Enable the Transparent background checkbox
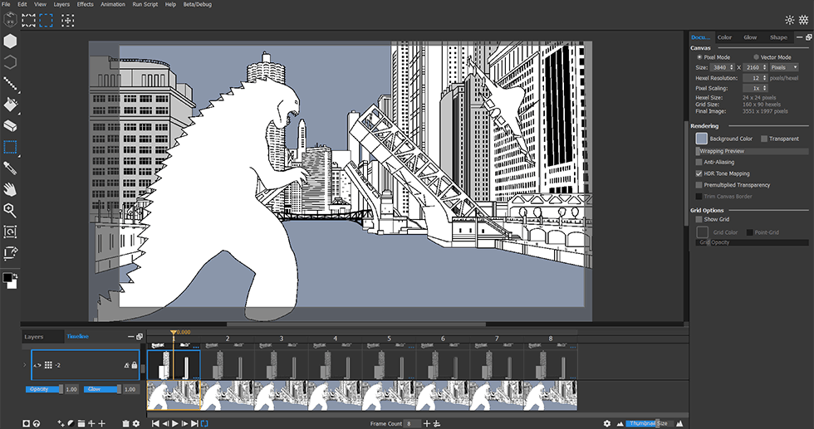 (764, 139)
